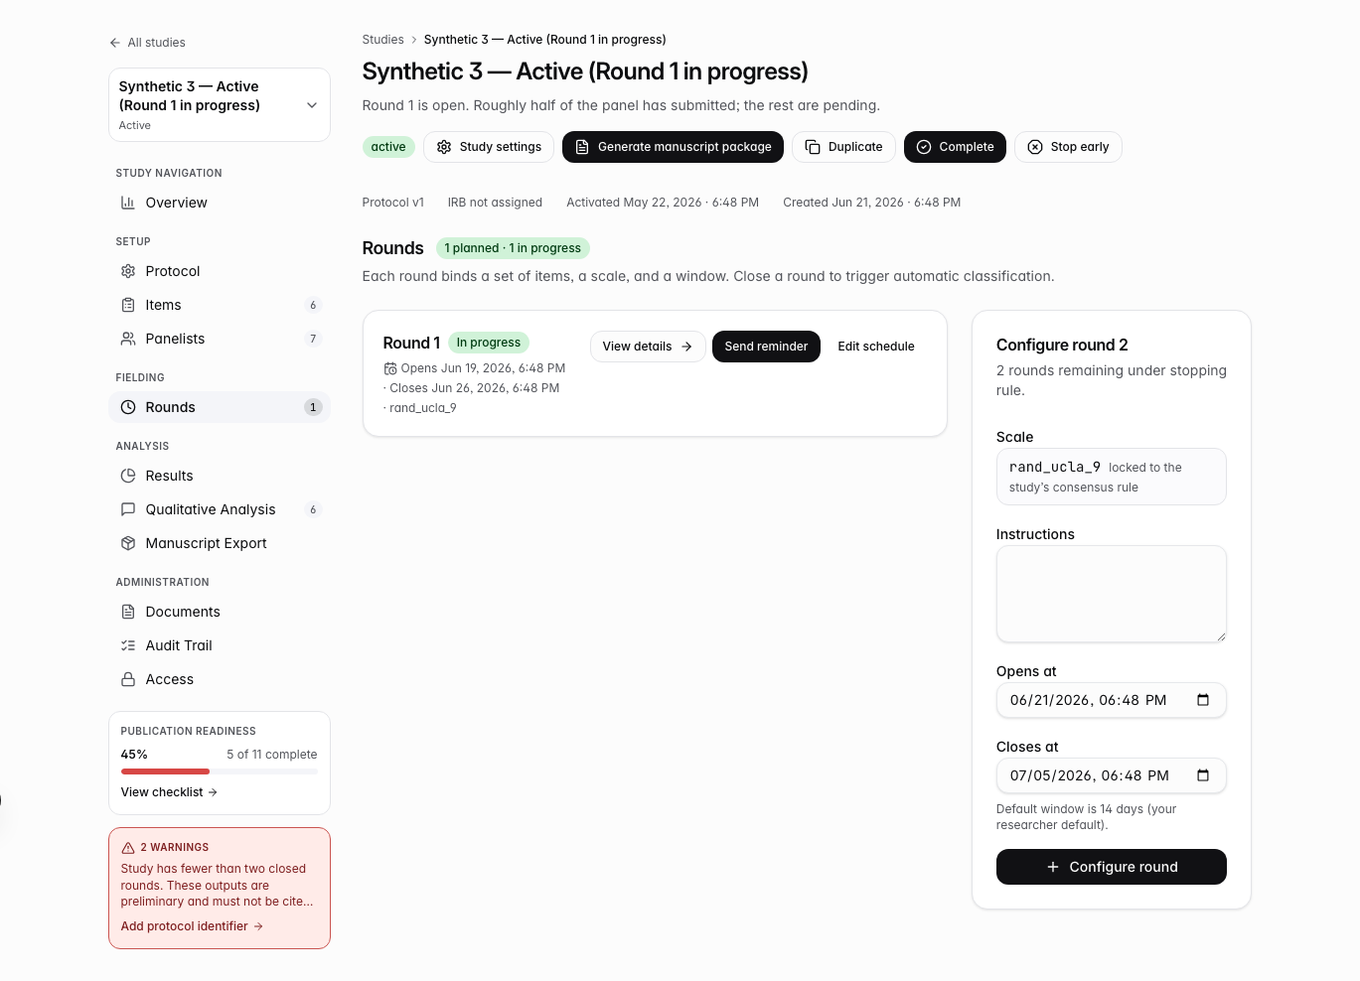The height and width of the screenshot is (981, 1360).
Task: Click the Qualitative Analysis count badge 6
Action: click(313, 509)
